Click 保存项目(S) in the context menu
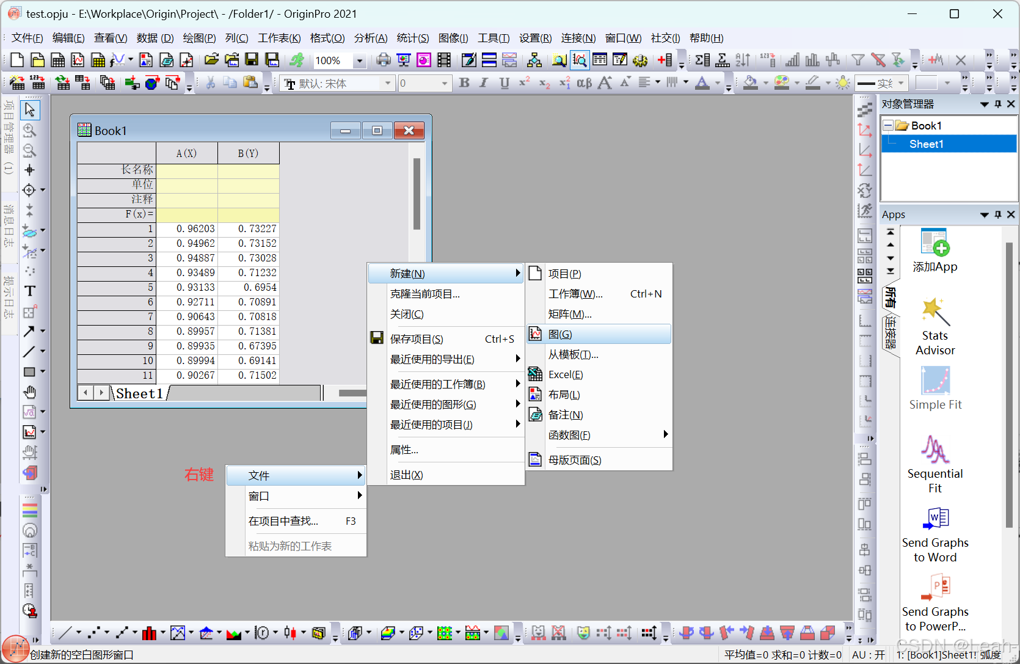This screenshot has height=664, width=1020. click(x=418, y=338)
